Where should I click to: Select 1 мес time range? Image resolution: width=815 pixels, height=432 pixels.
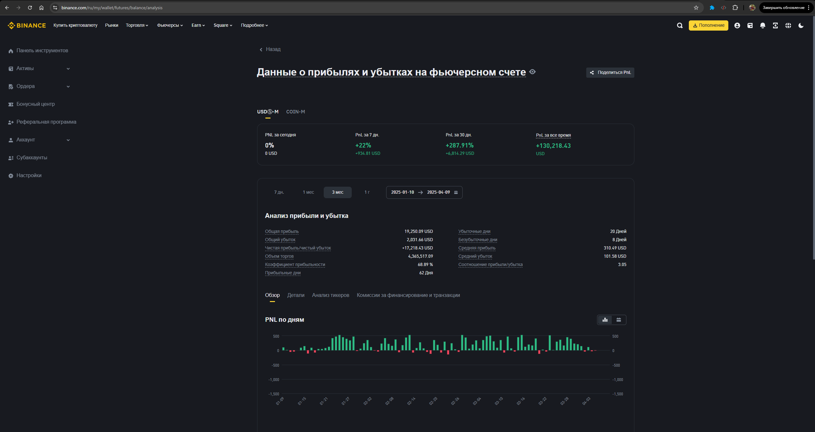[x=308, y=192]
